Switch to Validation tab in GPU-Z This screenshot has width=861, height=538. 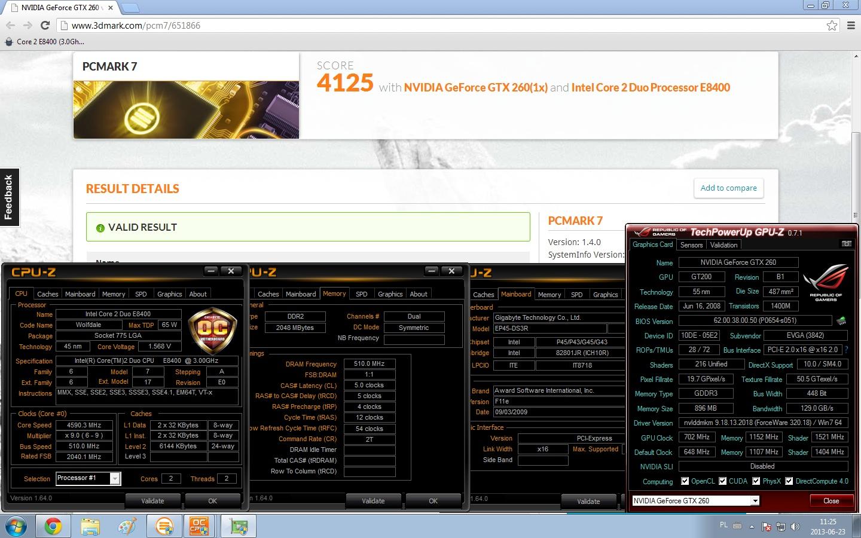[x=723, y=245]
